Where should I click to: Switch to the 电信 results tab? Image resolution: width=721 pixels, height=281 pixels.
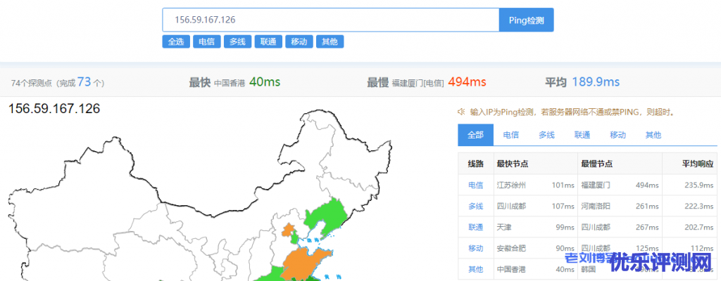[x=511, y=135]
